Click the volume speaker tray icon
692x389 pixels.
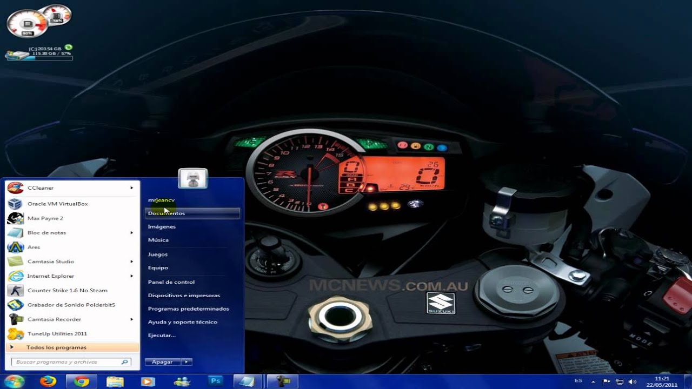(x=633, y=381)
